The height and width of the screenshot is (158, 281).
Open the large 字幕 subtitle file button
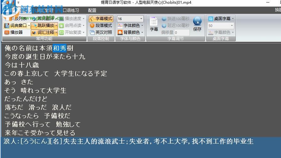[154, 24]
